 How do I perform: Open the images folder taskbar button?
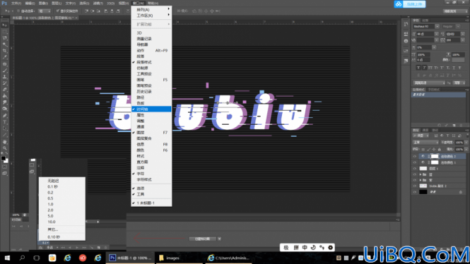click(179, 258)
